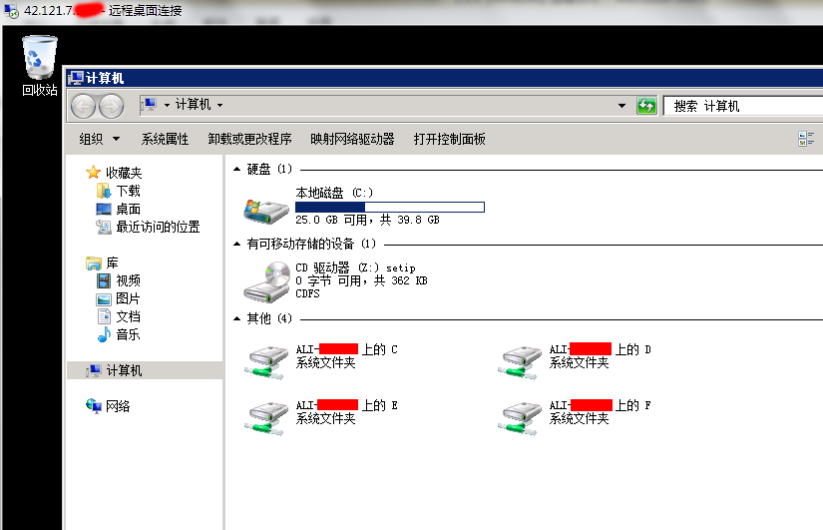Collapse the Other (4) group

tap(236, 318)
